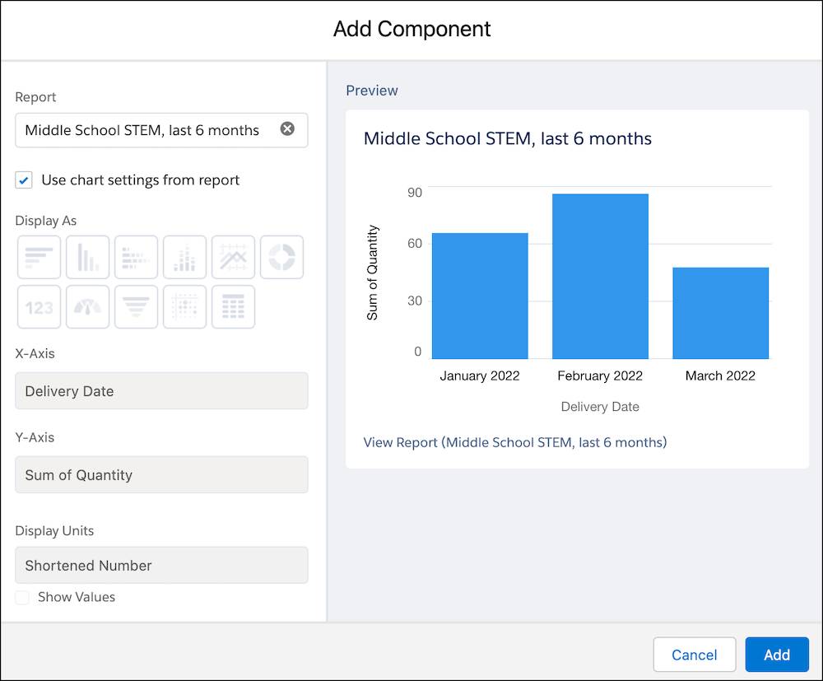Select the Horizontal Bar chart type
The height and width of the screenshot is (681, 823).
pyautogui.click(x=39, y=257)
